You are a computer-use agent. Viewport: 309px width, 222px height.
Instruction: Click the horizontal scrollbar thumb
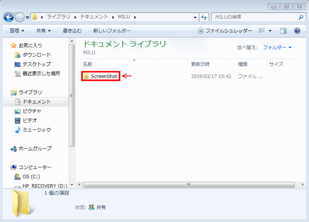coord(189,185)
